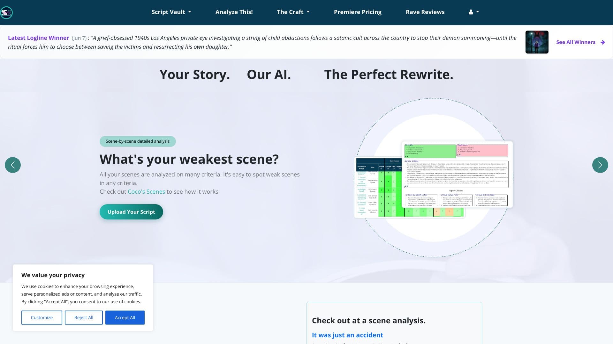The width and height of the screenshot is (613, 344).
Task: Click the 'We value your privacy' heading
Action: click(53, 275)
